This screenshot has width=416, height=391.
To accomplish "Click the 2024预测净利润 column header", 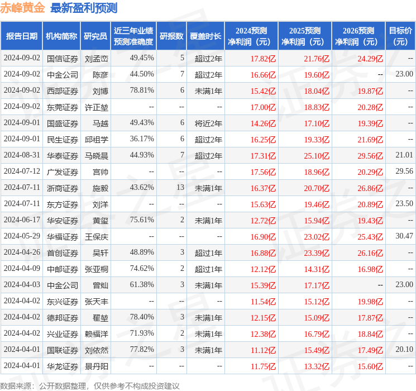I will tap(251, 36).
